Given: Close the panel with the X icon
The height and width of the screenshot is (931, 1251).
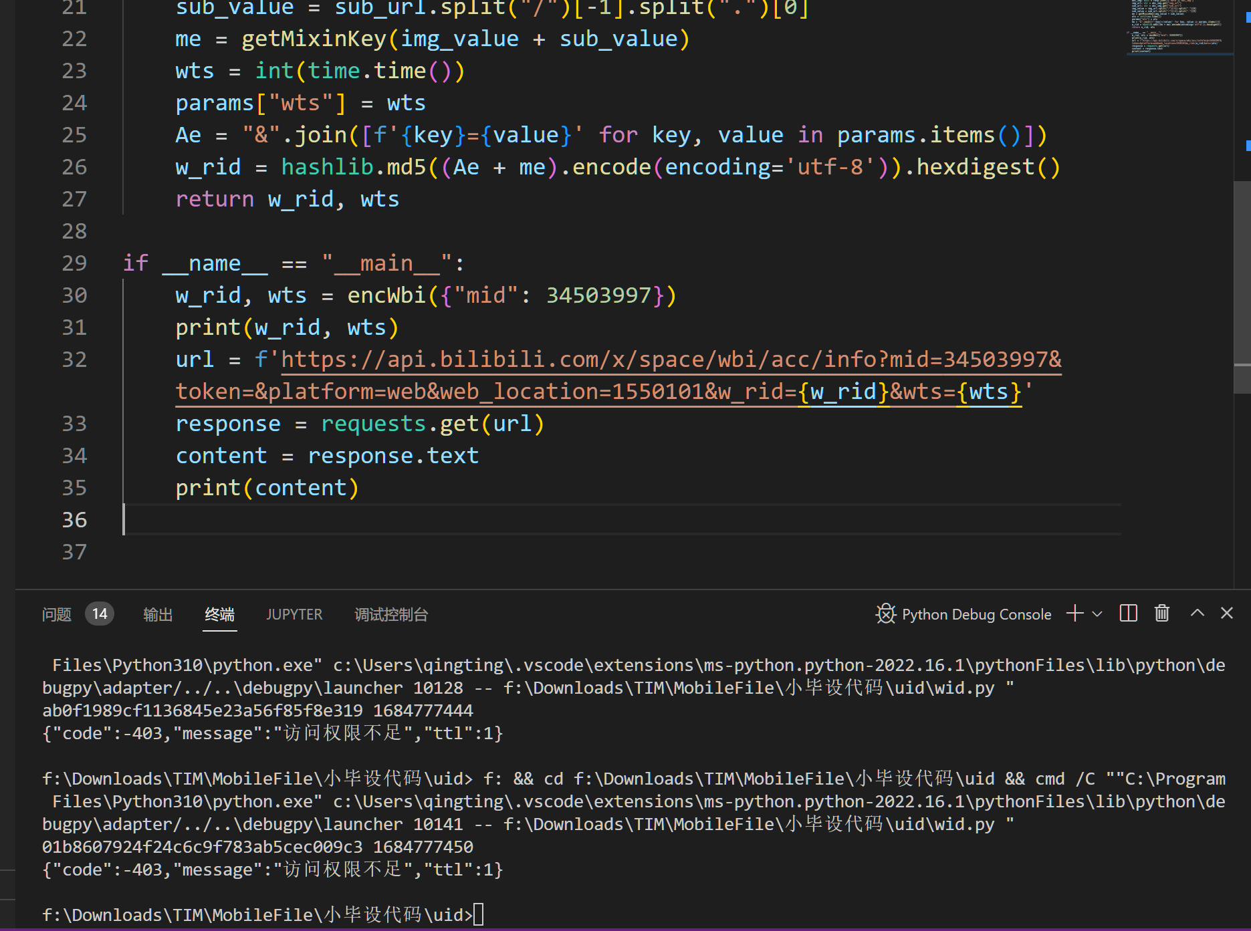Looking at the screenshot, I should [1227, 614].
